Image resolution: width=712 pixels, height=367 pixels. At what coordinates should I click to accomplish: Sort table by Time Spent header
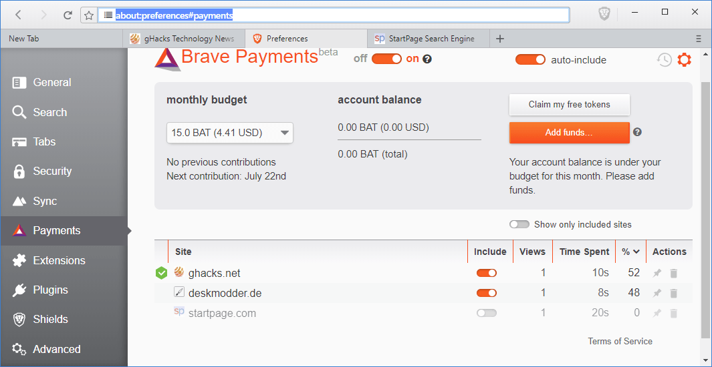[584, 252]
